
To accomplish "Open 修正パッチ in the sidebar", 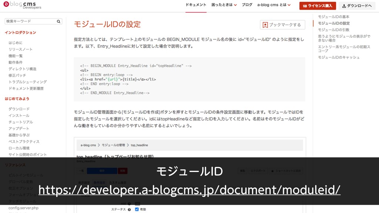I will pos(17,75).
